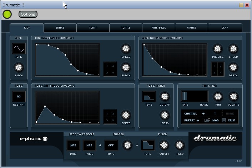Select preset 3 in Tone Modulation Envelope grid
The image size is (252, 168).
(215, 73)
